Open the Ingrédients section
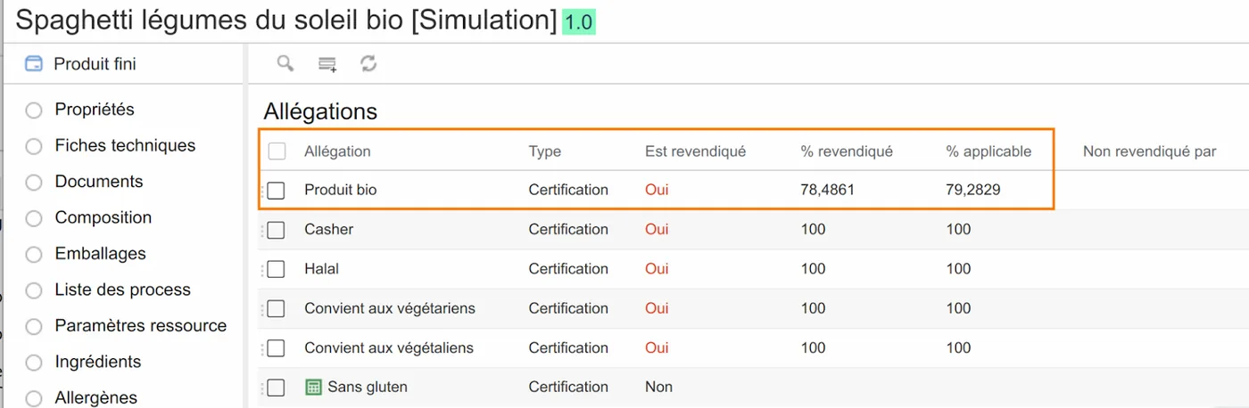 point(98,362)
